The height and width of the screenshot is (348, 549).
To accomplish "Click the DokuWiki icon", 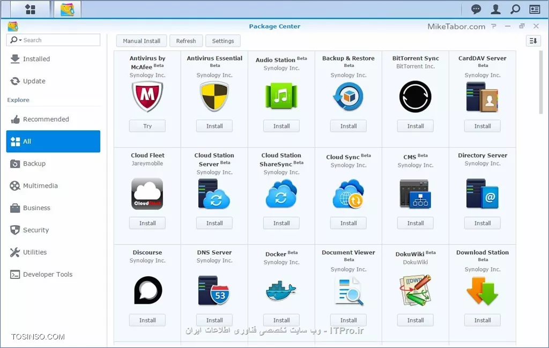I will [416, 291].
